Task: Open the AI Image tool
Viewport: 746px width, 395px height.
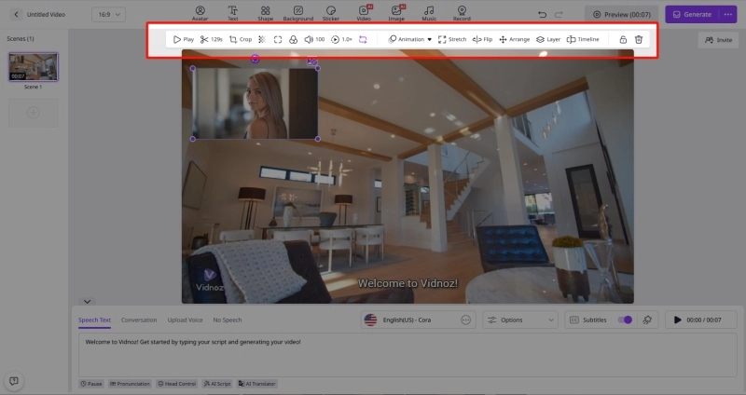Action: (396, 13)
